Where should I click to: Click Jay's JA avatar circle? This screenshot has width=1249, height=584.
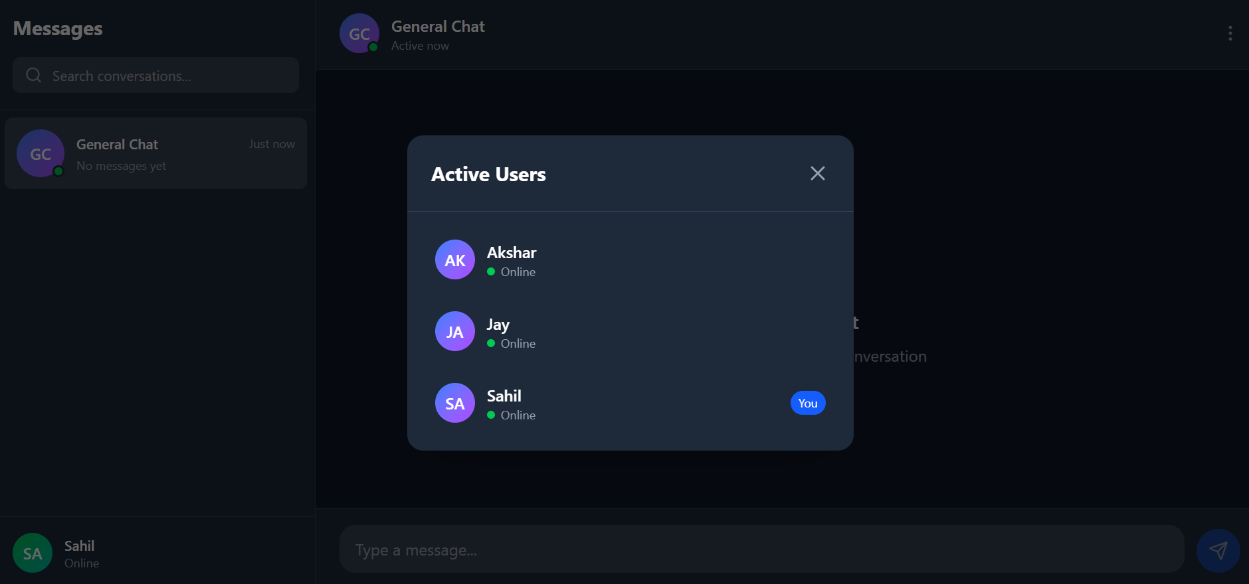click(454, 331)
